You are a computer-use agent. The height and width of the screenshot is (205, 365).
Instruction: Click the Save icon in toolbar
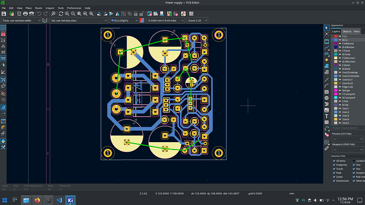pos(4,14)
